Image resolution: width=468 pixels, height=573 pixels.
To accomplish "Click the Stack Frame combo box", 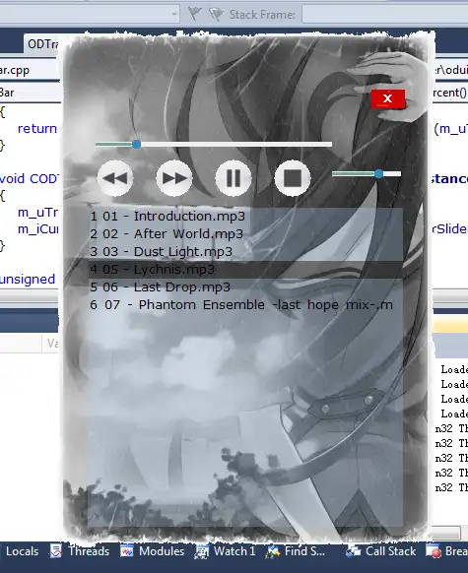I will (384, 15).
